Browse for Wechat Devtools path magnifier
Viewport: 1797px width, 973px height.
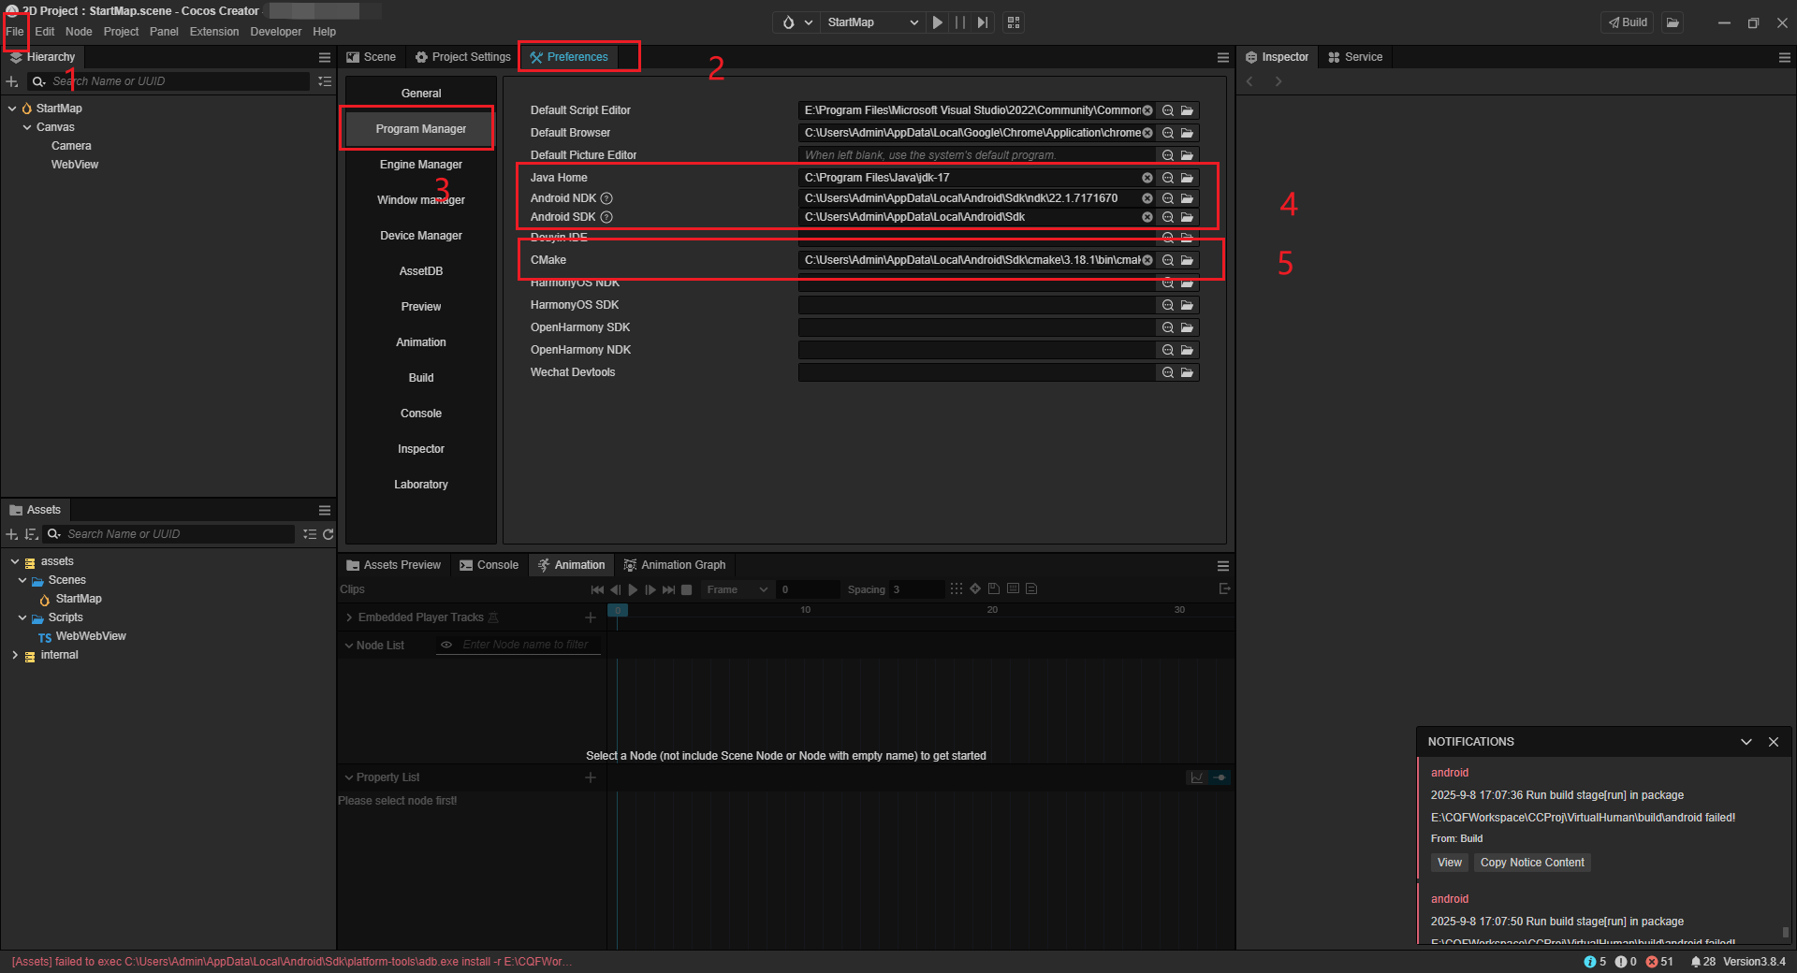pyautogui.click(x=1168, y=372)
